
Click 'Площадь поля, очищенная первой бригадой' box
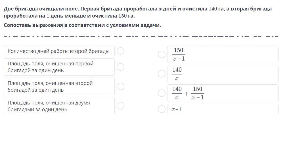[59, 67]
